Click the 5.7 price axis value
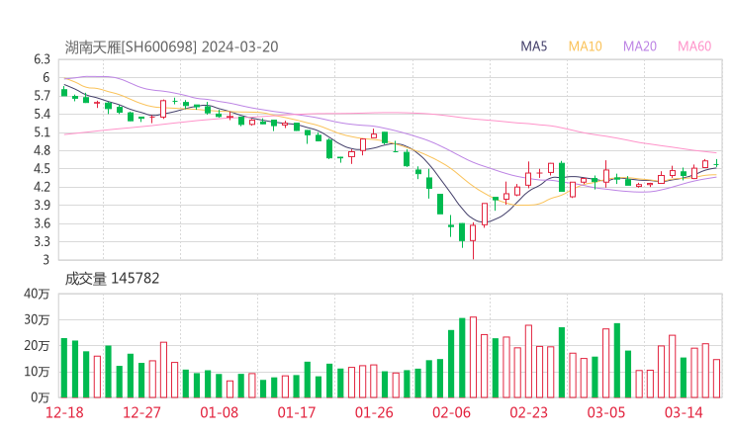This screenshot has height=435, width=732. tap(42, 96)
